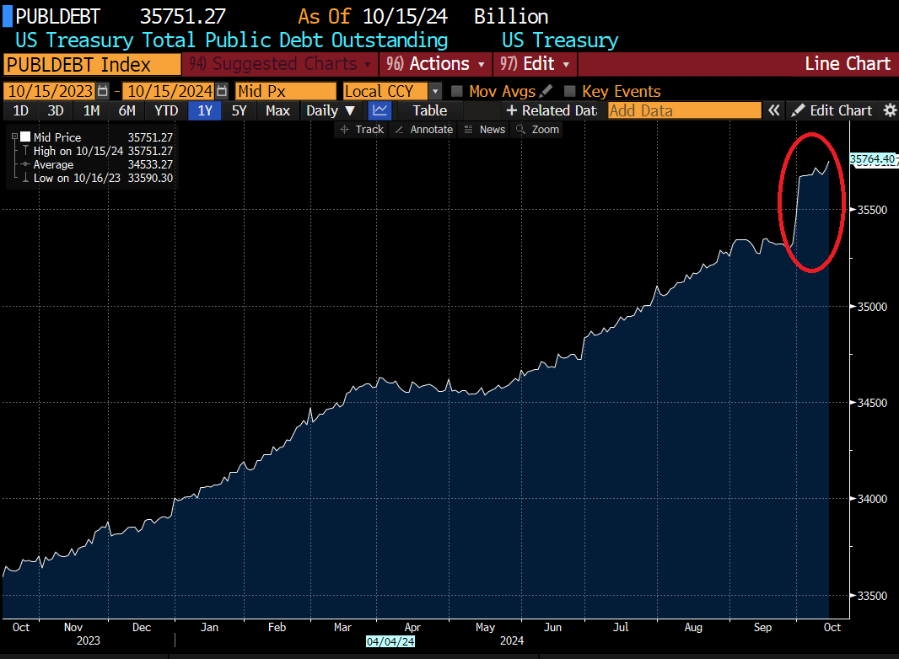Select the line chart style icon
The width and height of the screenshot is (899, 659).
point(380,110)
